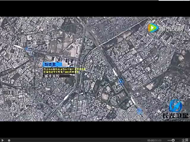Enter fullscreen with the 全屏 button
This screenshot has width=190, height=142.
185,140
